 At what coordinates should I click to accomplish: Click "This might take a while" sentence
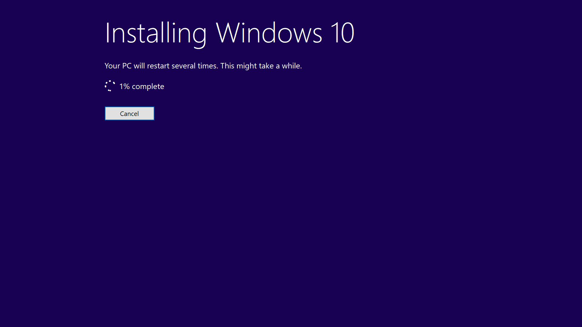261,66
